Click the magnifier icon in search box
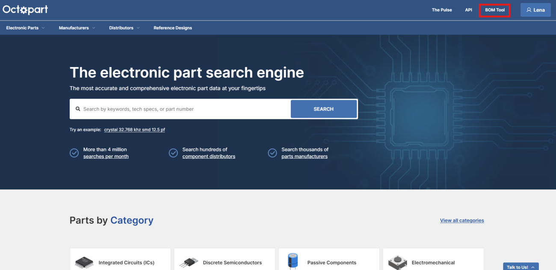The image size is (556, 270). 78,109
